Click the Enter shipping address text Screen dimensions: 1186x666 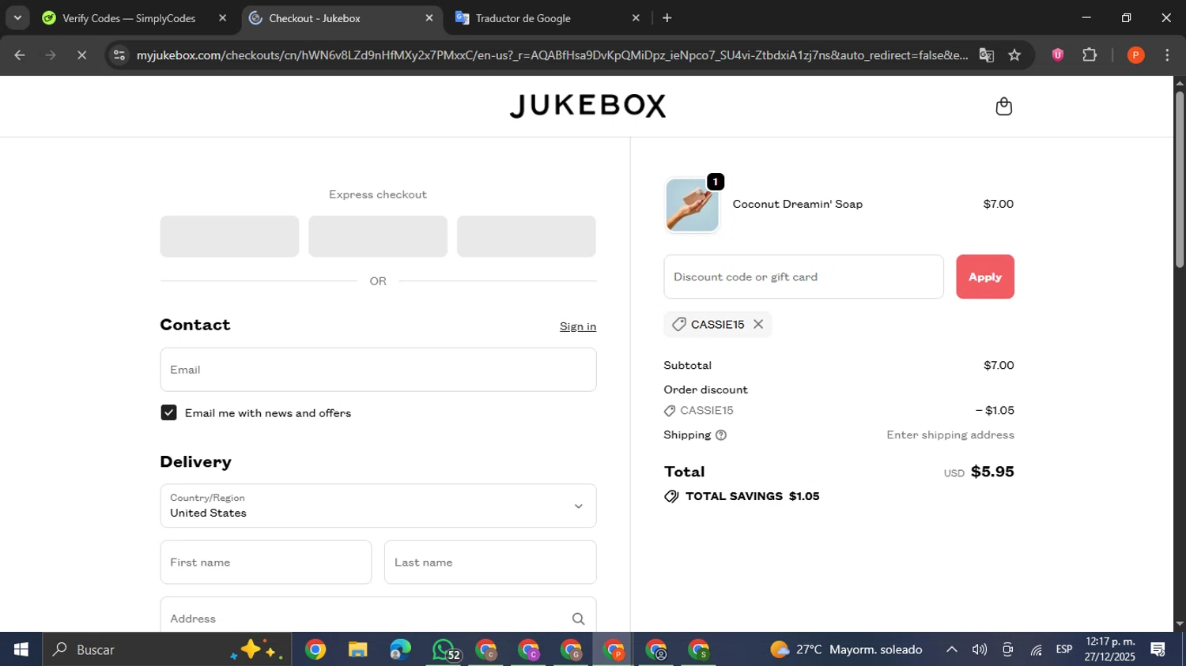[x=950, y=435]
